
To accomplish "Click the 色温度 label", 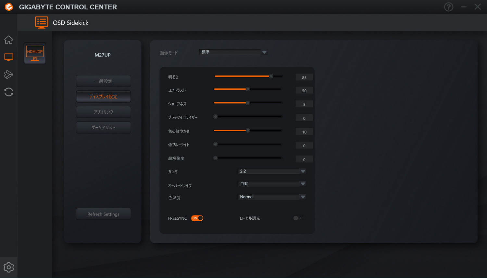I will pyautogui.click(x=174, y=198).
